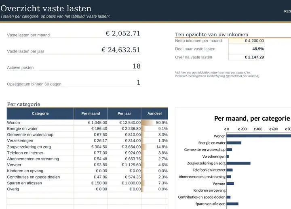
Task: Click the monthly amount € 150.00
Action: [91, 183]
